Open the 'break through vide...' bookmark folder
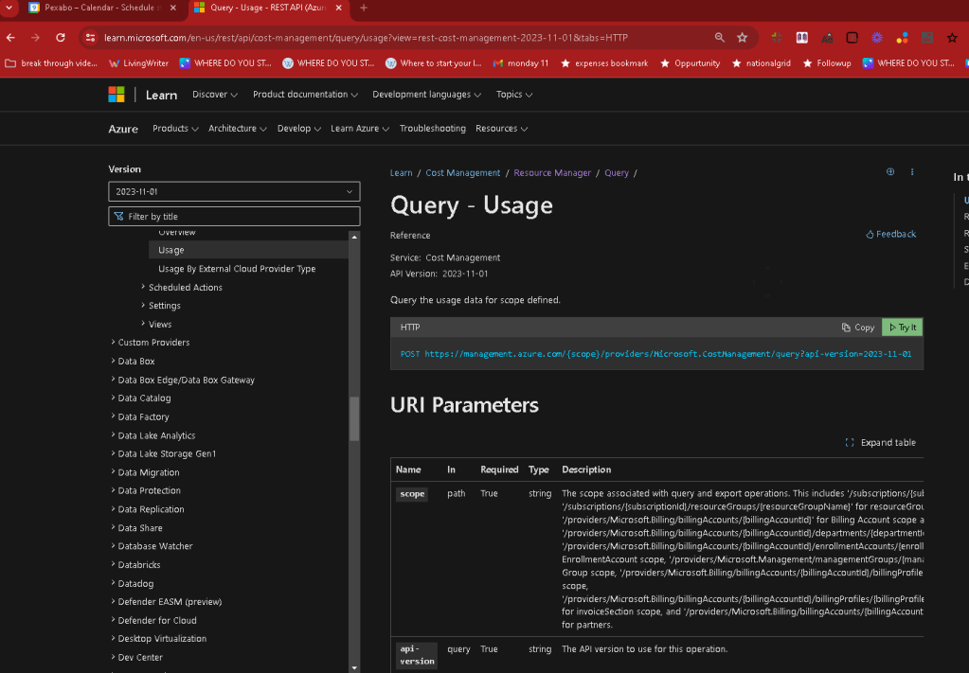 (x=50, y=63)
